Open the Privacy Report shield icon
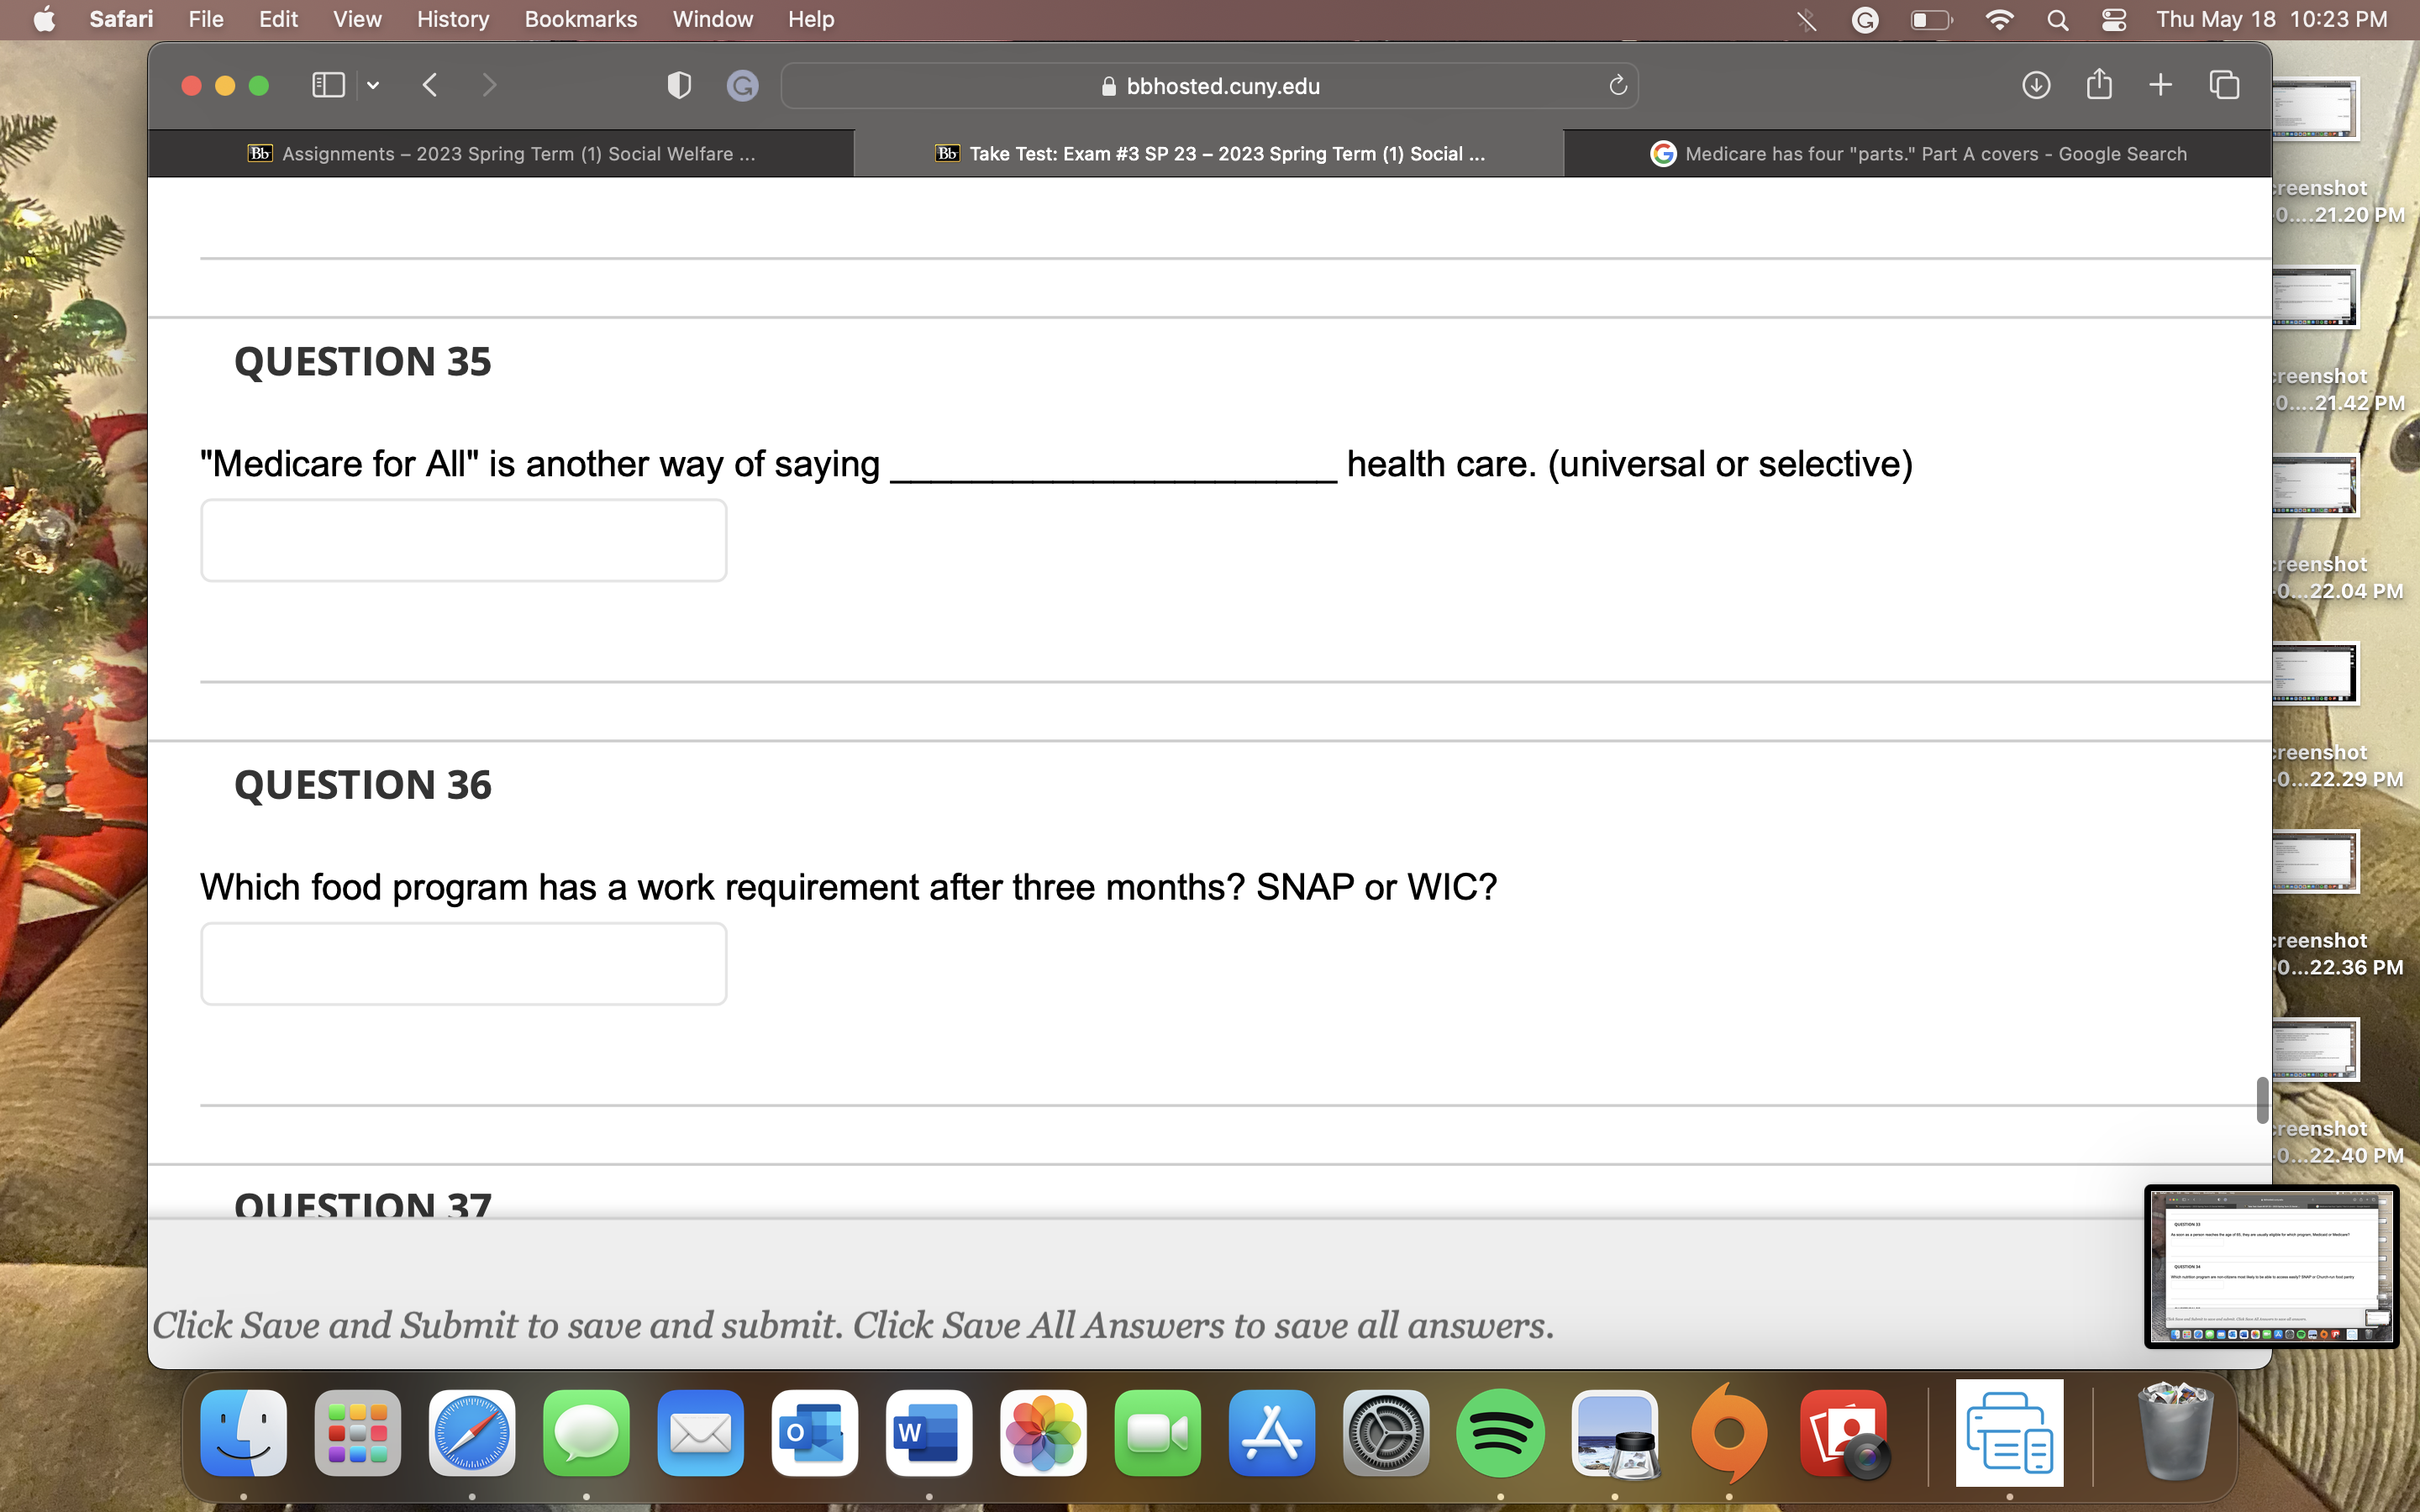 [679, 85]
